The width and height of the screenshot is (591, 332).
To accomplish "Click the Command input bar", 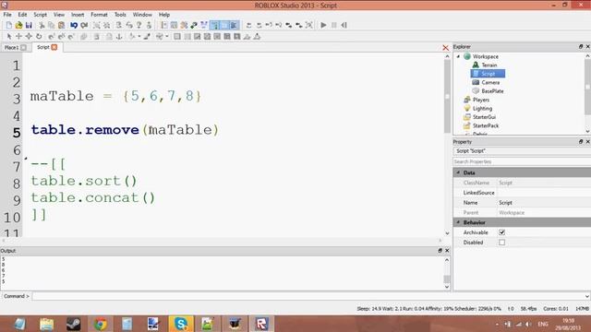I will 308,296.
